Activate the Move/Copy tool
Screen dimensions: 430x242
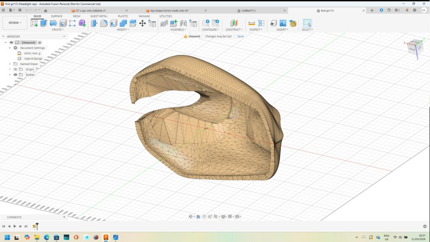142,23
